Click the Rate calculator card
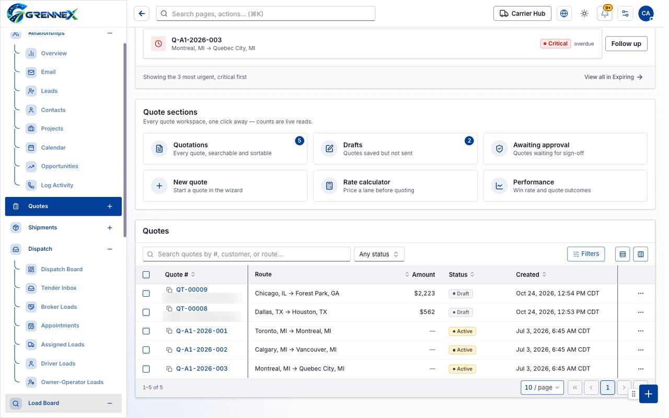The image size is (669, 418). coord(395,186)
